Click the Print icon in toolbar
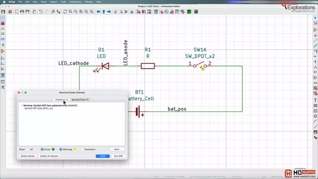Image resolution: width=318 pixels, height=179 pixels. coord(22,12)
